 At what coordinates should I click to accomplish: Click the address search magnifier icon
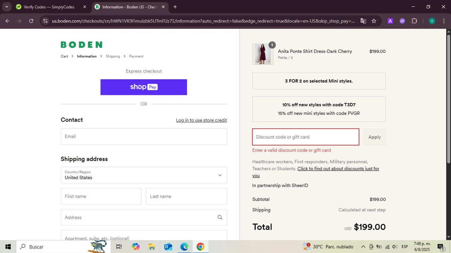tap(220, 217)
